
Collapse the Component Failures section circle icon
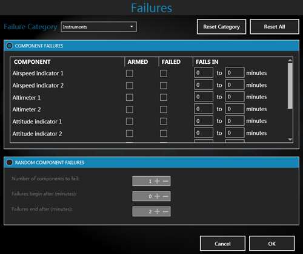[x=9, y=46]
